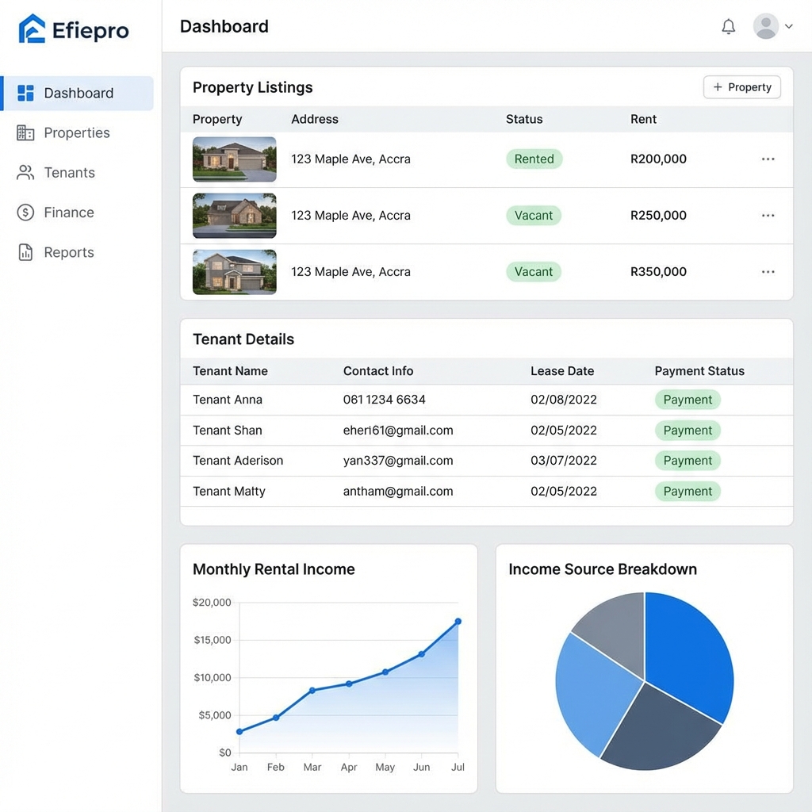Click Tenant Anna's Payment status badge
The image size is (812, 812).
coord(687,400)
